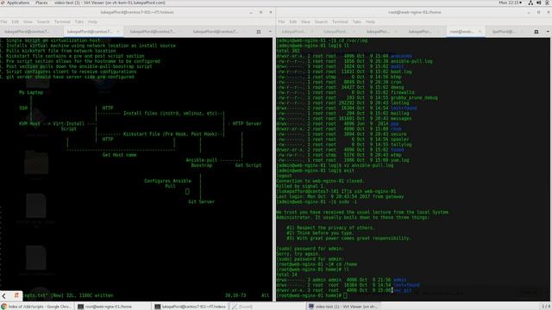Click 'ansible-pull.log' in the ll listing
This screenshot has width=552, height=310.
click(411, 61)
